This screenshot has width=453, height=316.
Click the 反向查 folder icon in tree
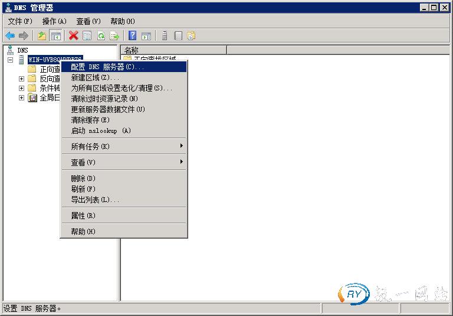(x=32, y=79)
